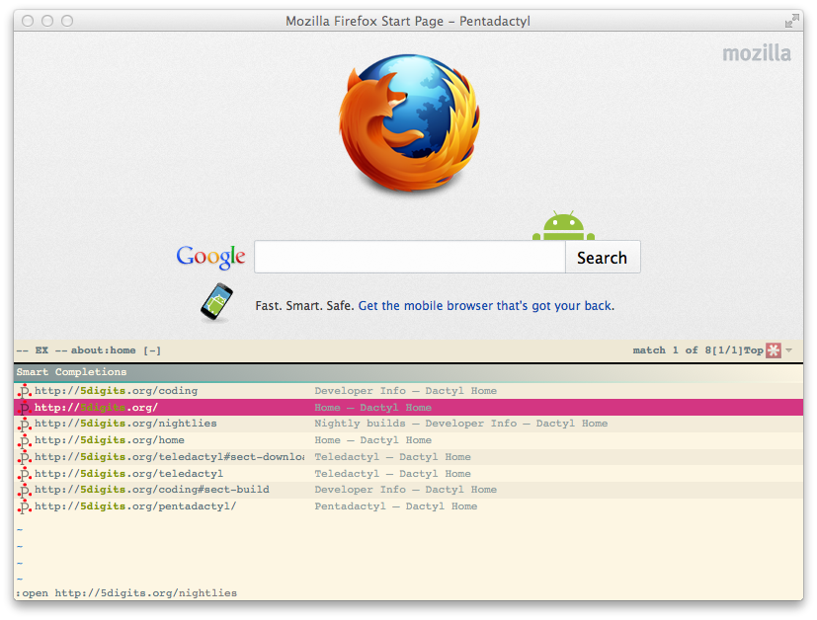
Task: Select the 5digits.org/nightlies completion row
Action: click(x=409, y=424)
